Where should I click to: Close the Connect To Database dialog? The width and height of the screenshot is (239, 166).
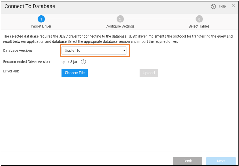(234, 6)
